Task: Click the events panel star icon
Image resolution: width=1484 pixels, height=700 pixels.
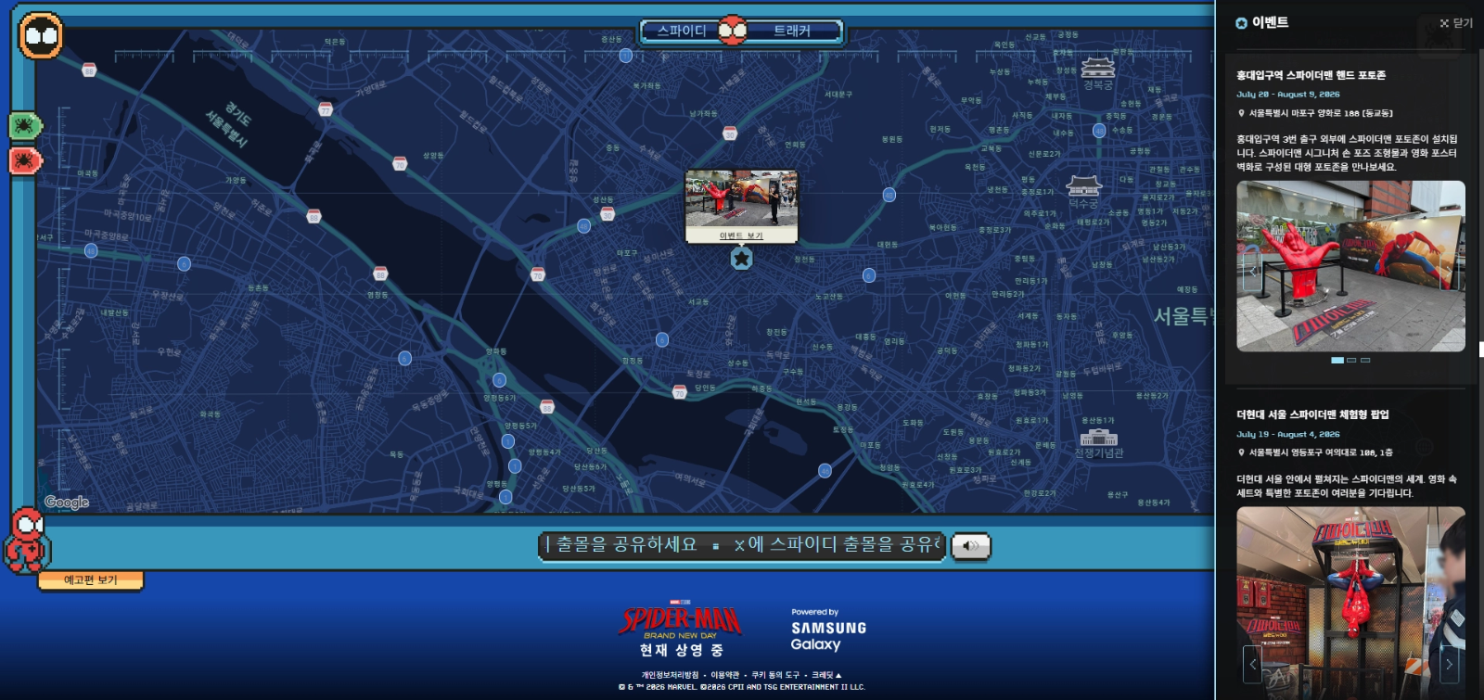Action: coord(1241,23)
